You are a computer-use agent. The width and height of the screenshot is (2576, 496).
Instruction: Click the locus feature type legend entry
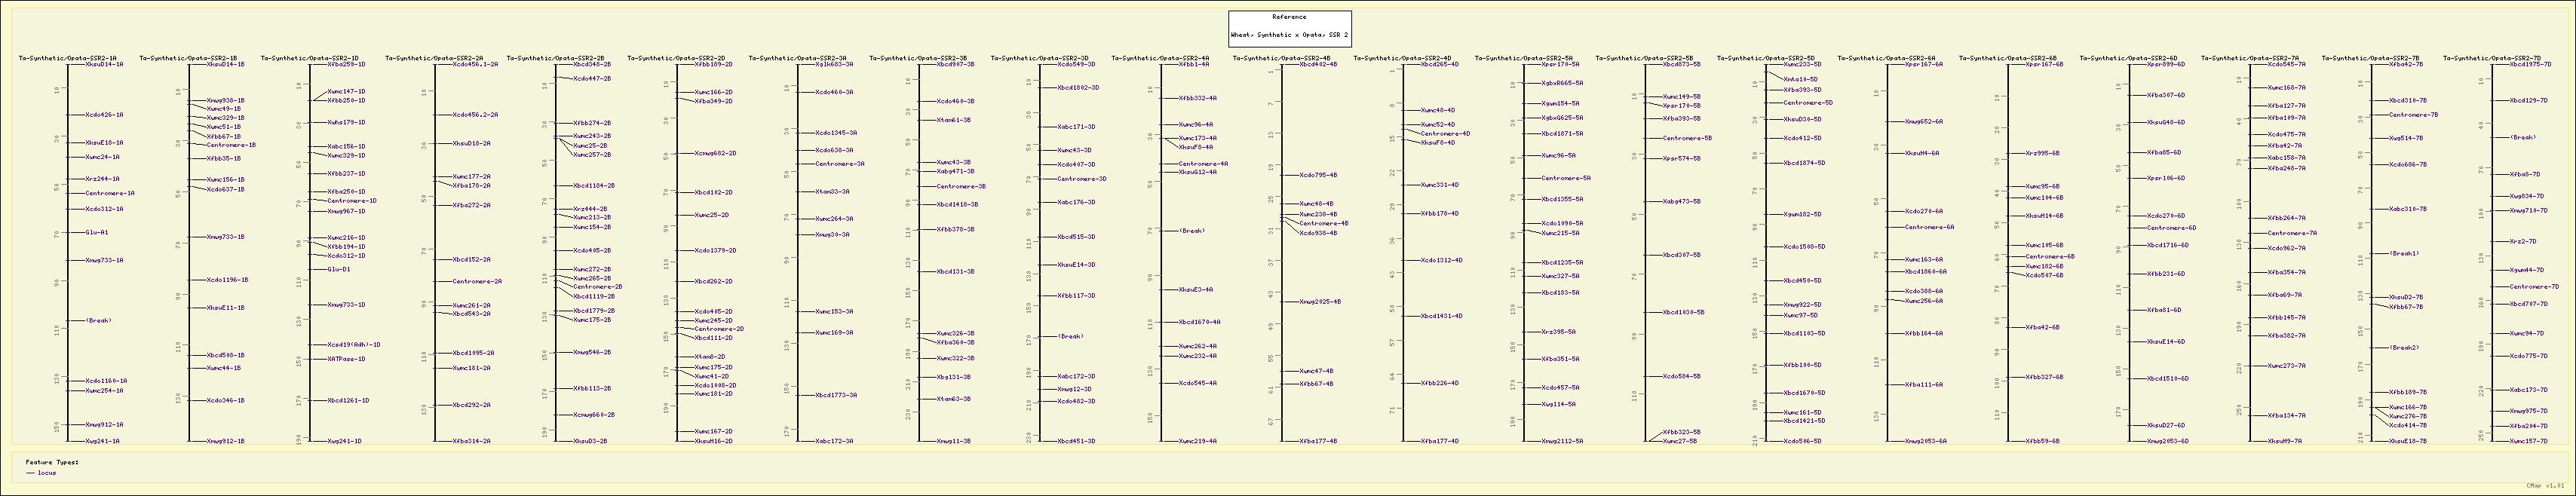pos(46,473)
